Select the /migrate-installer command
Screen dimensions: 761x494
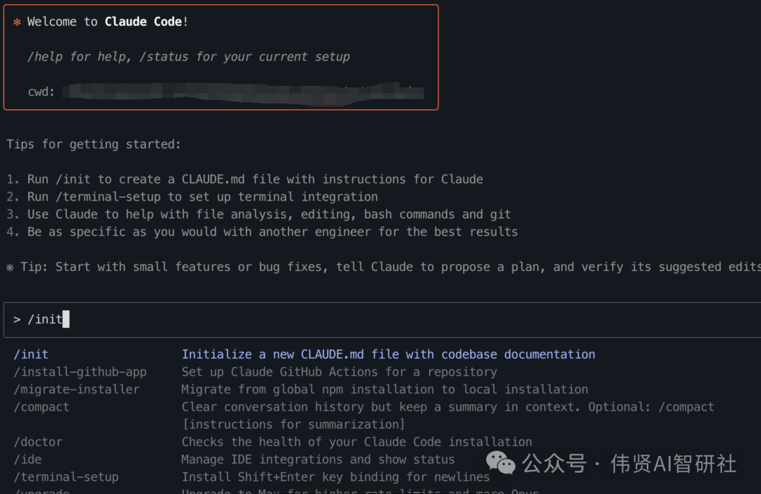click(x=77, y=389)
